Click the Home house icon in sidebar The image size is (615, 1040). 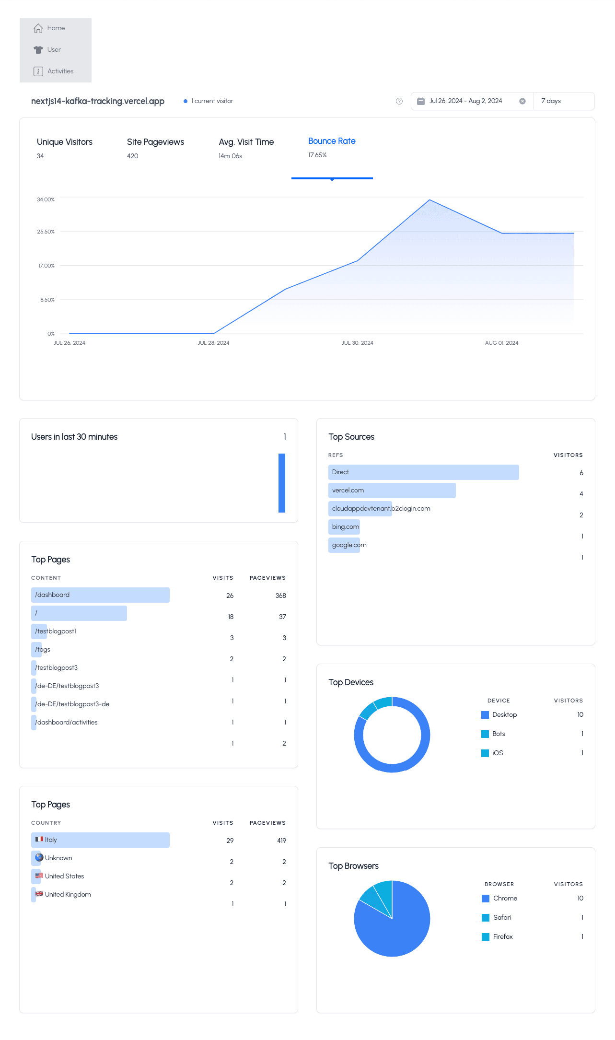tap(38, 28)
